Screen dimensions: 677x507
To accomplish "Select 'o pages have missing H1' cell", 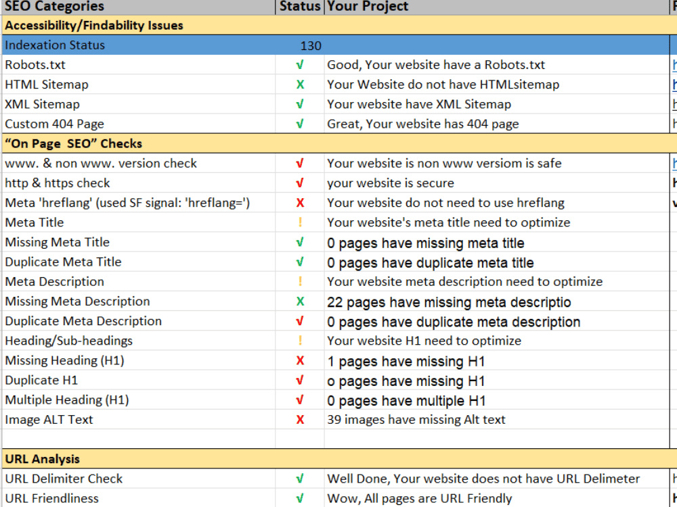I will (496, 380).
